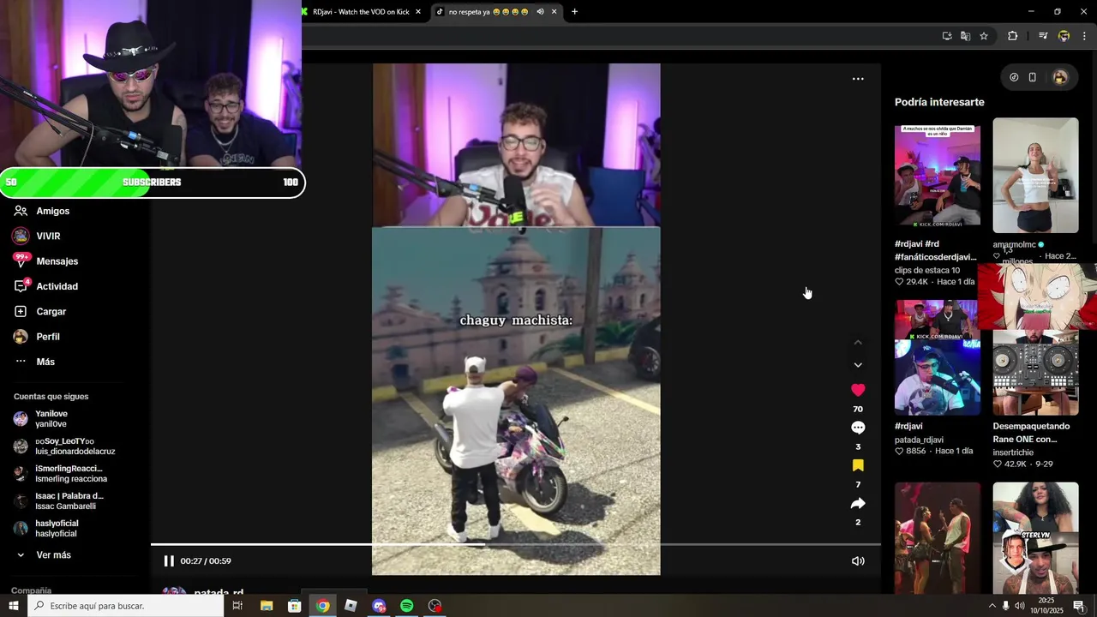Pause the TikTok video playback
This screenshot has width=1097, height=617.
(169, 561)
